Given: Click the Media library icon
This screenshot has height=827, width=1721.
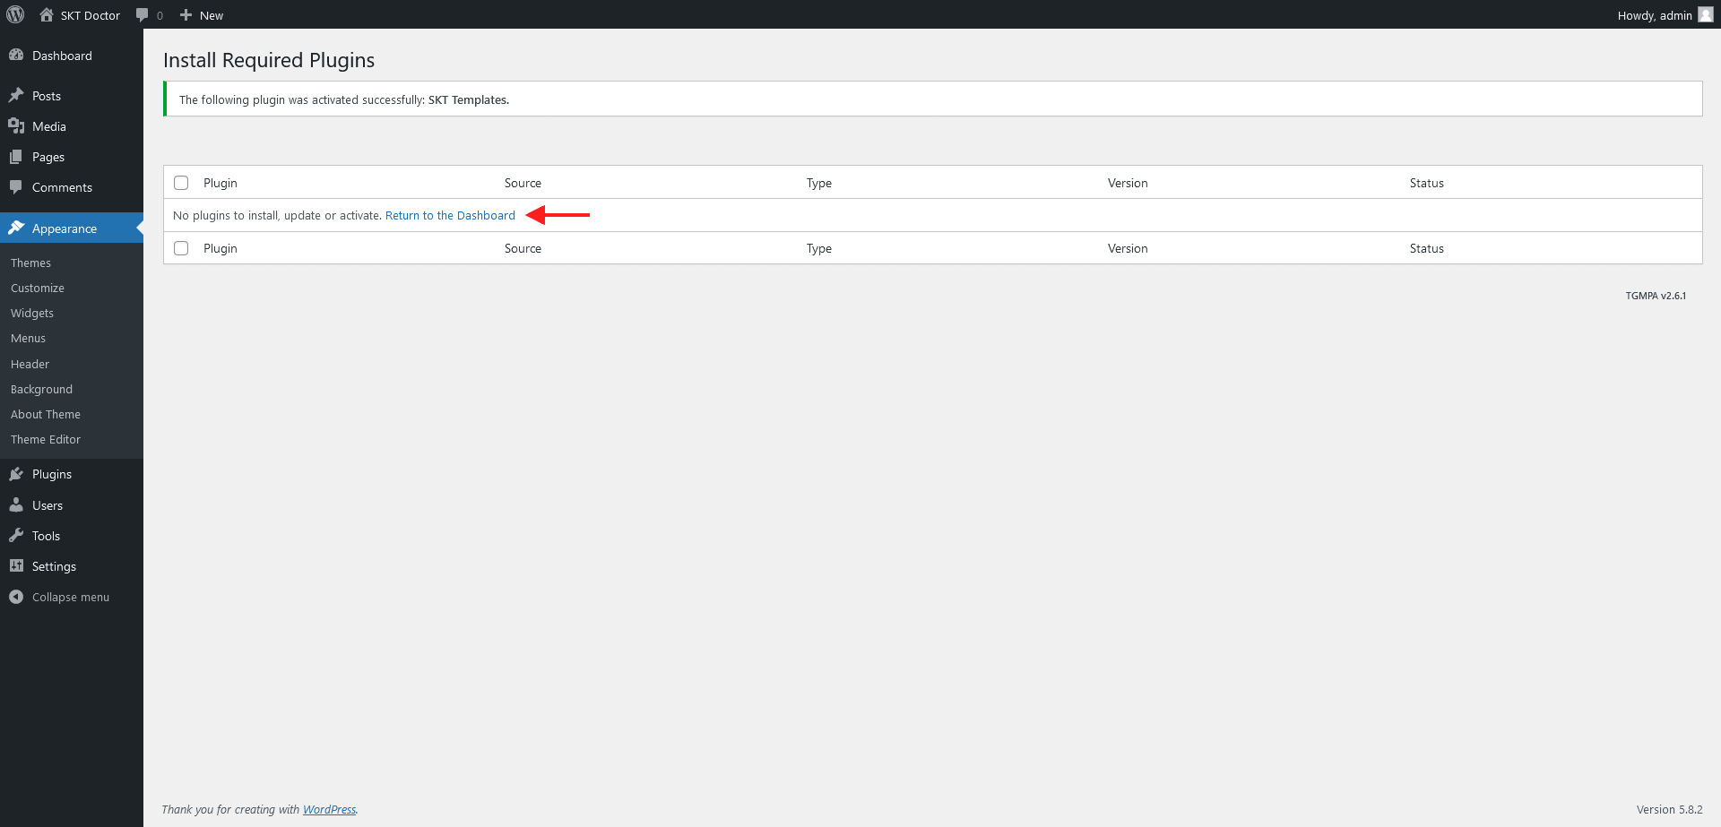Looking at the screenshot, I should [16, 125].
